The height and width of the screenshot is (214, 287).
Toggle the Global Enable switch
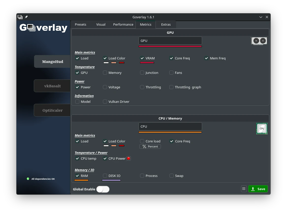tap(103, 189)
